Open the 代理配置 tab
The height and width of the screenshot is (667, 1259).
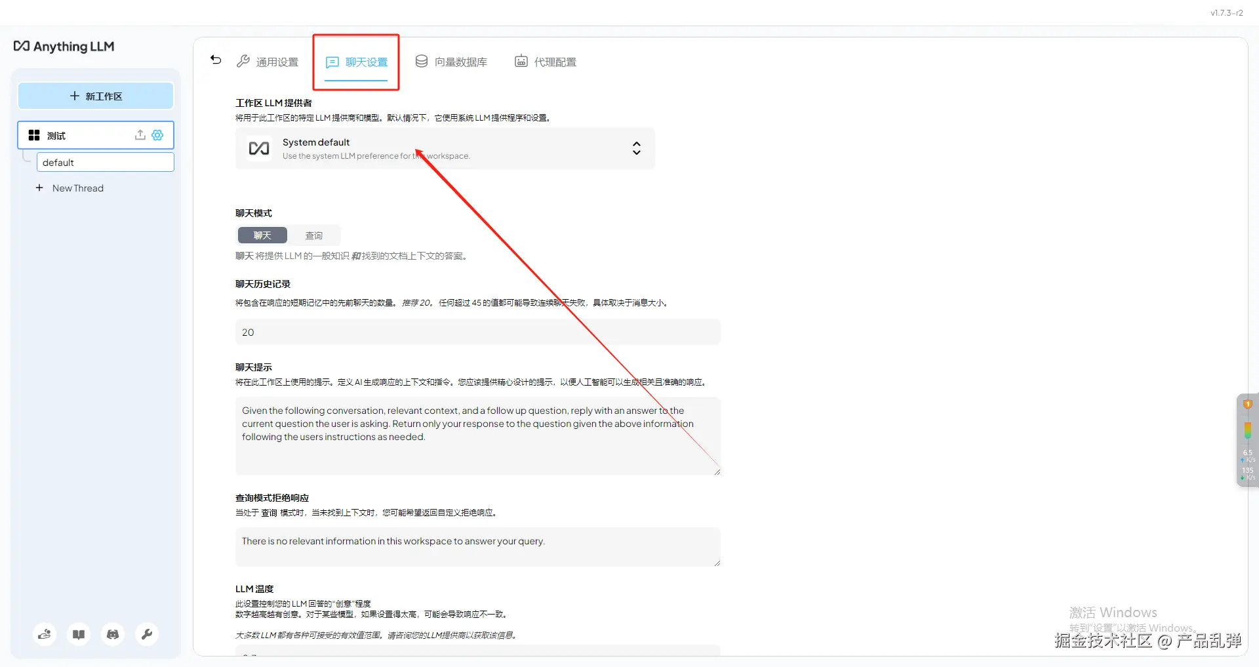pyautogui.click(x=546, y=62)
